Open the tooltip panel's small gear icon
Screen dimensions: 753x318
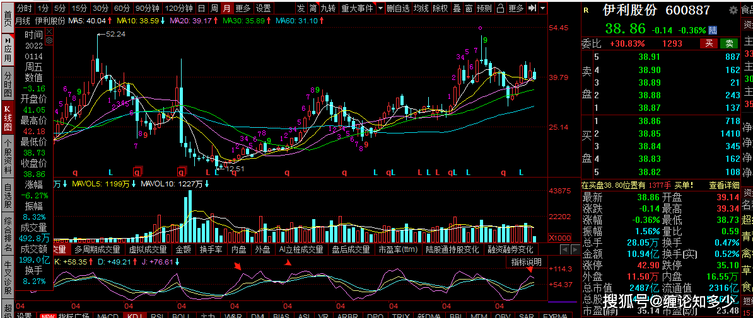(x=49, y=40)
